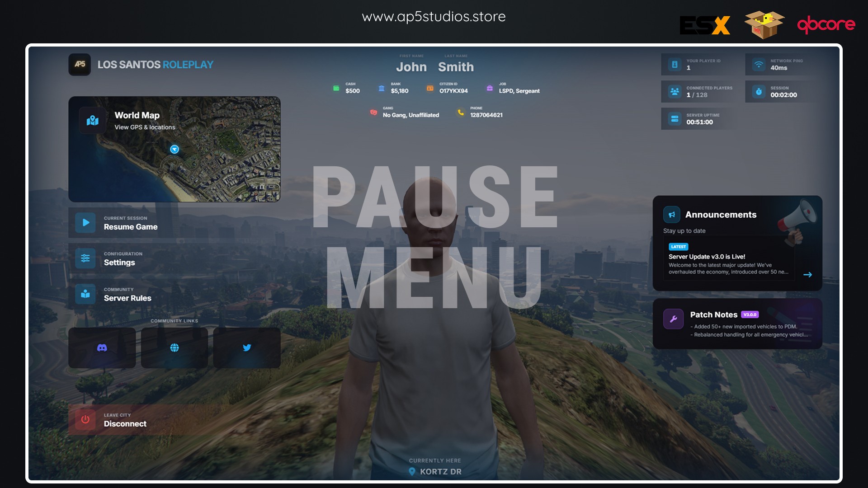Select the player location marker on map
Viewport: 868px width, 488px height.
coord(175,149)
